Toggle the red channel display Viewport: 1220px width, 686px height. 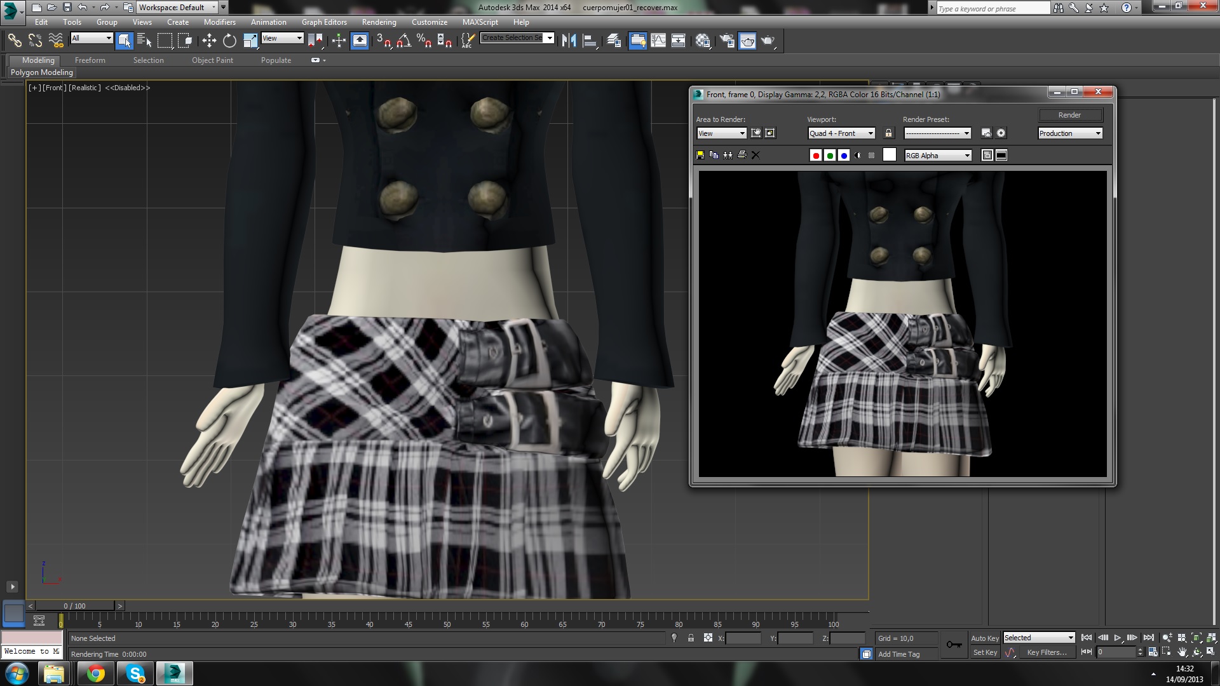click(x=816, y=156)
